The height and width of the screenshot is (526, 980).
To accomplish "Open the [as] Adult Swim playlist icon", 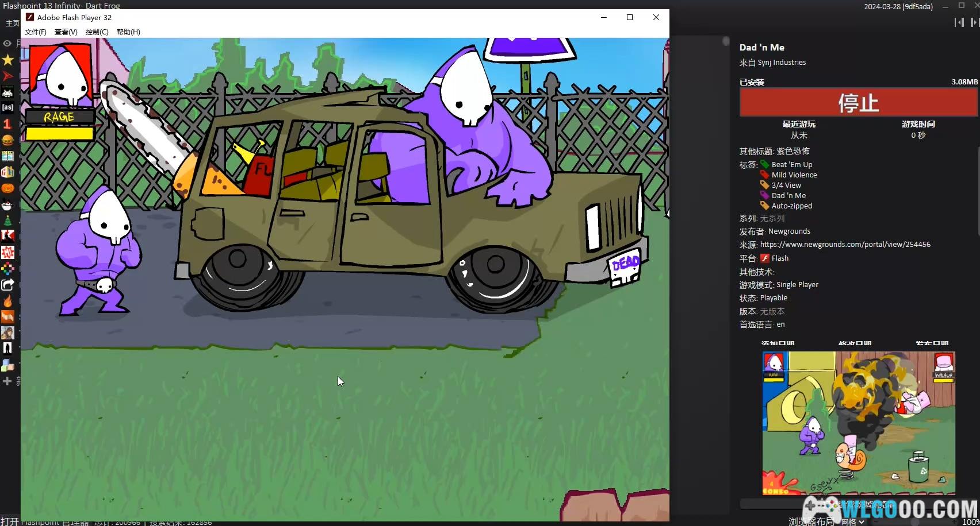I will tap(7, 107).
